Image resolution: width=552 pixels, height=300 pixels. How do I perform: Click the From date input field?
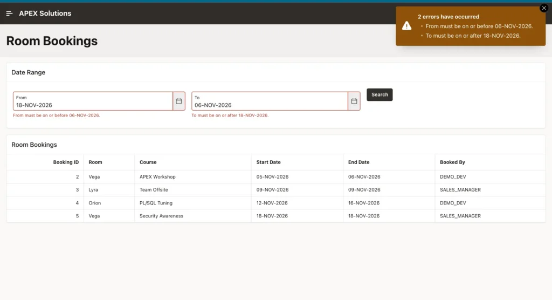pyautogui.click(x=93, y=101)
